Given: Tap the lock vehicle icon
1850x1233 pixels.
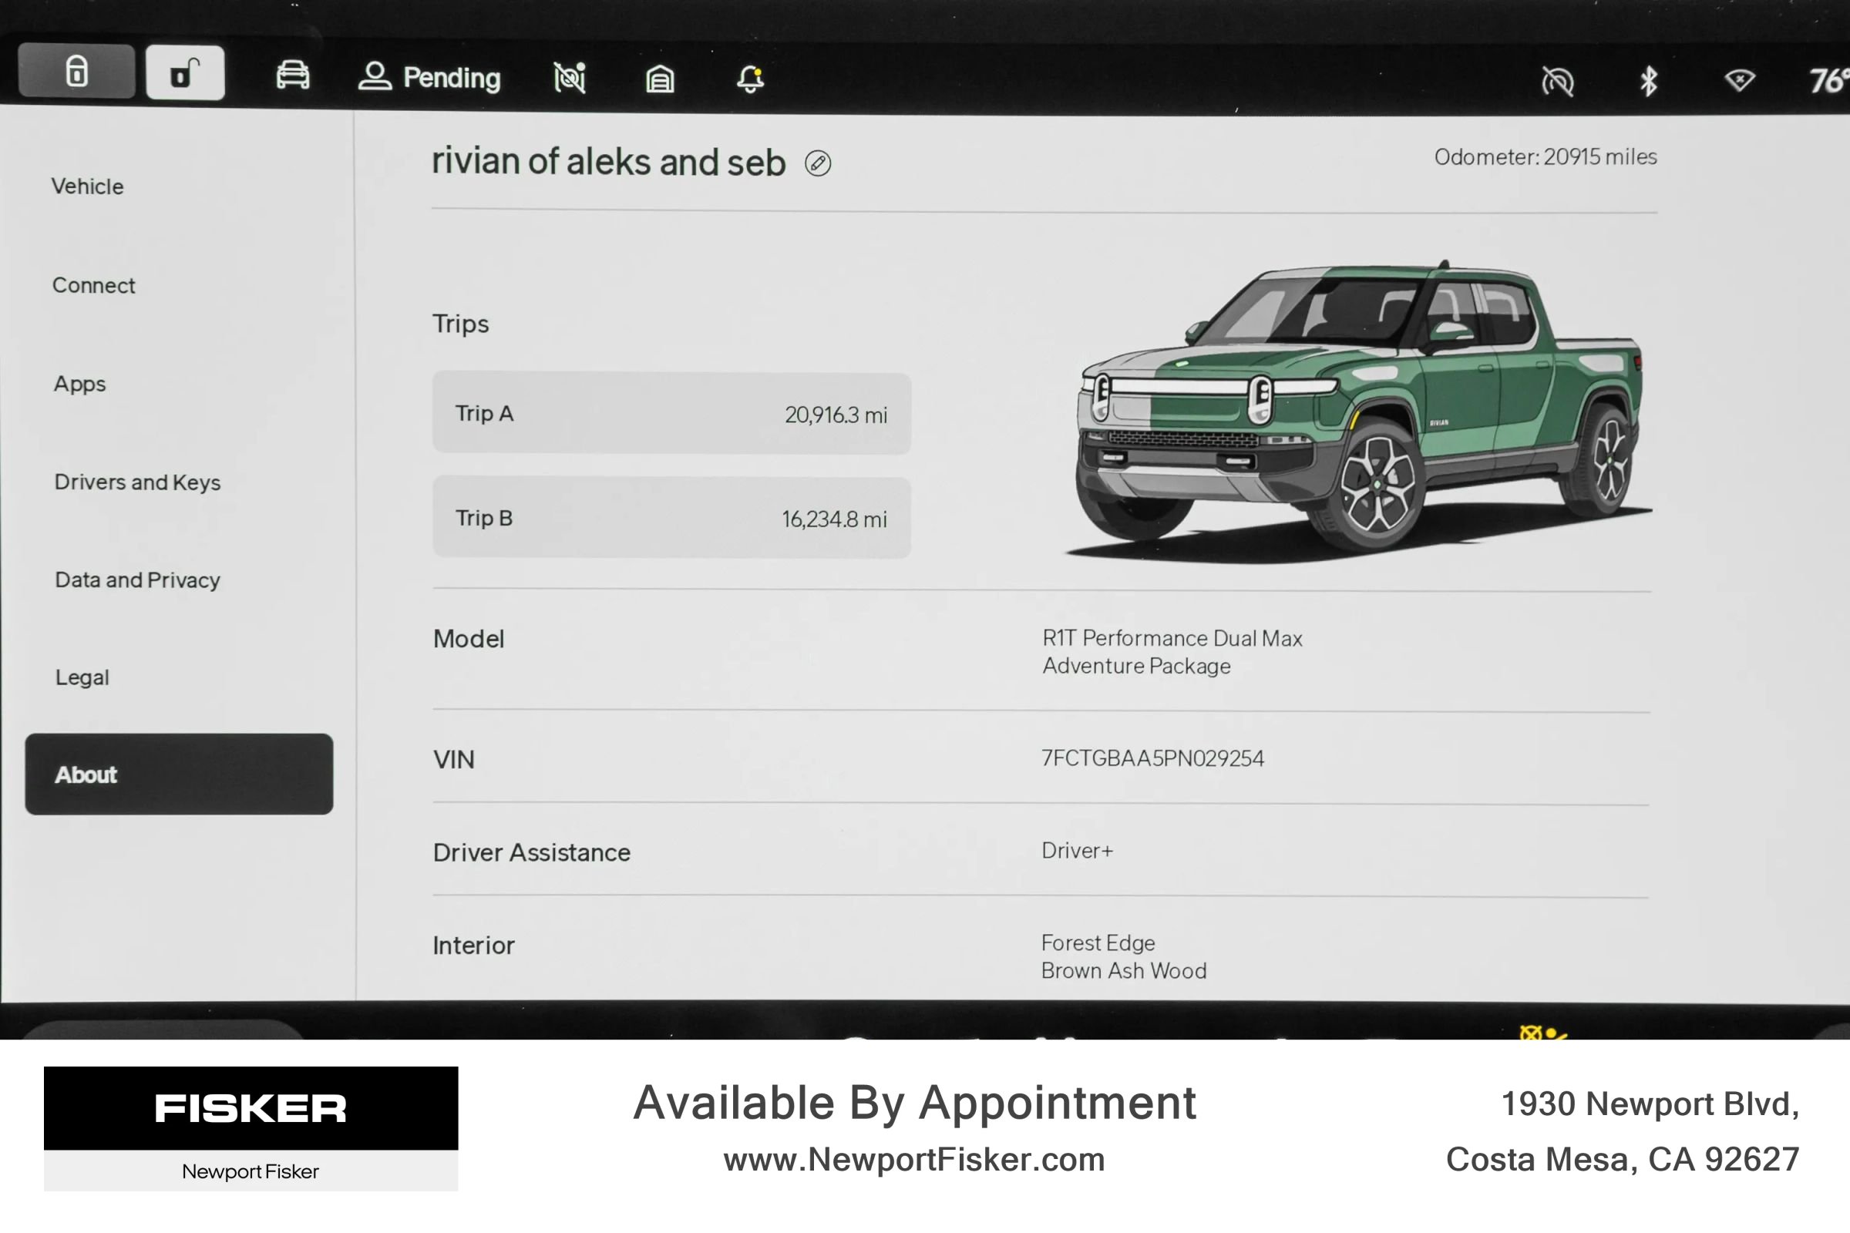Looking at the screenshot, I should (76, 71).
